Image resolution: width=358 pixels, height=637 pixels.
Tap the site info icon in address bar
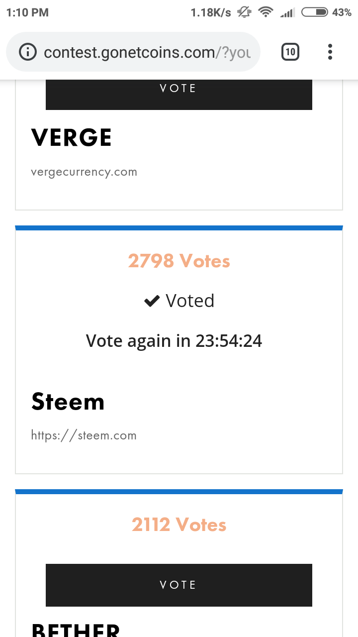tap(28, 52)
